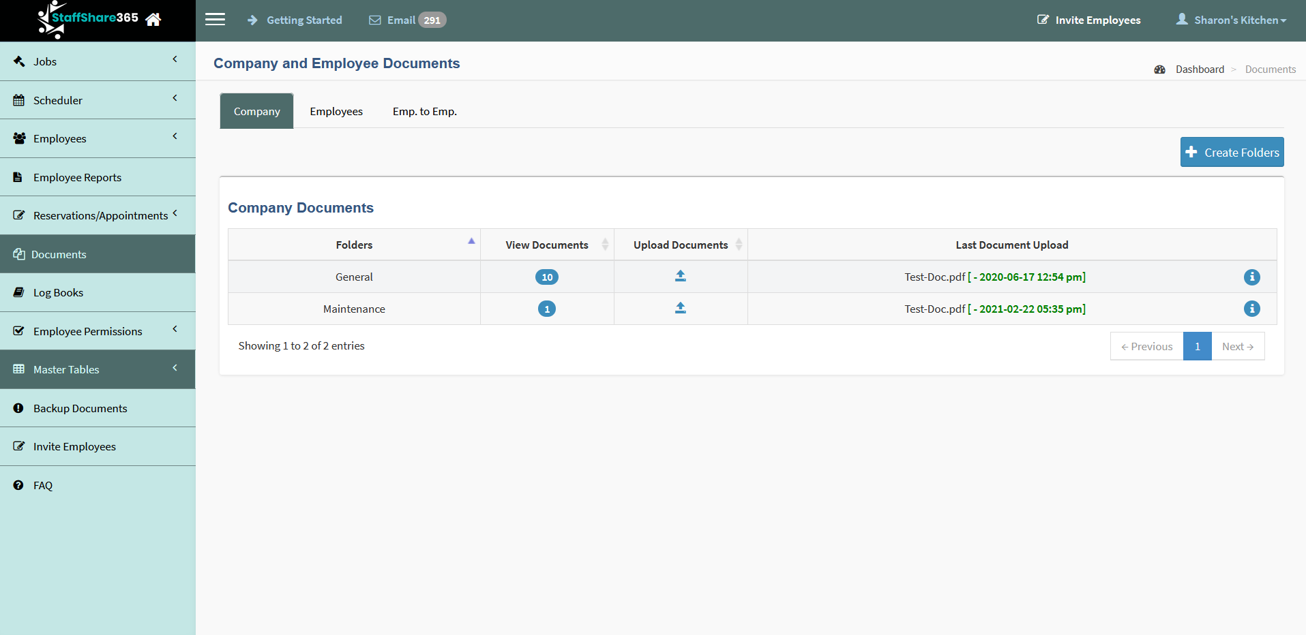This screenshot has width=1306, height=635.
Task: Click the home icon beside the StaffShare365 logo
Action: tap(153, 20)
